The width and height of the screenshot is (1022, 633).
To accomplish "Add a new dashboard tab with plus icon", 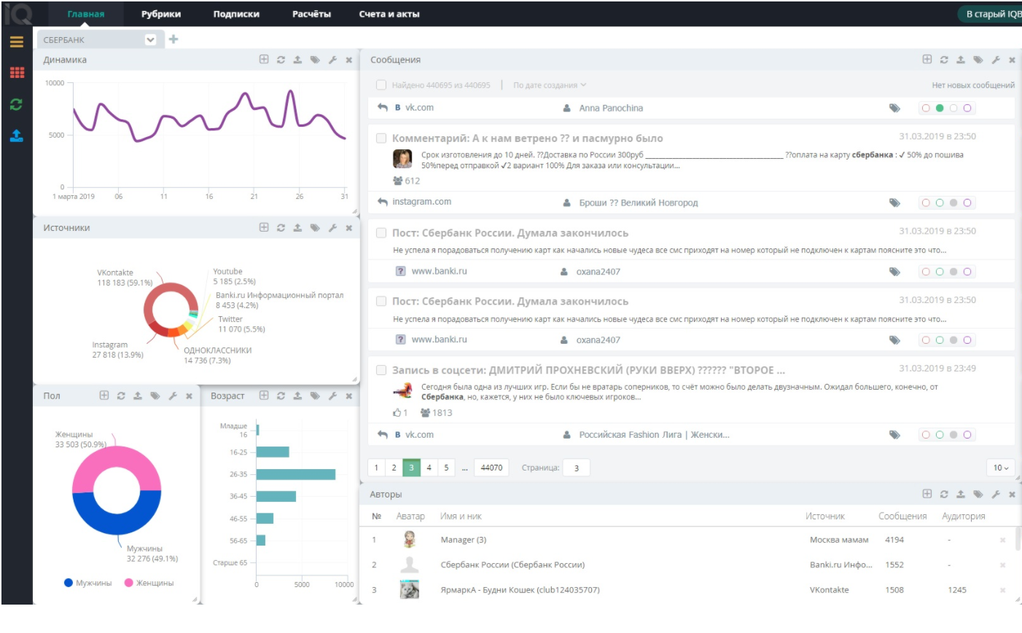I will [x=173, y=39].
